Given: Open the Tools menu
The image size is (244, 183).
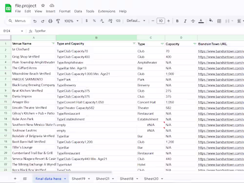Looking at the screenshot, I should pos(90,11).
